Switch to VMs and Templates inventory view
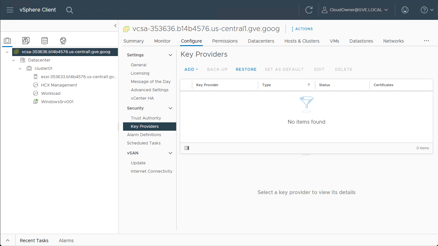The height and width of the screenshot is (246, 438). 26,40
